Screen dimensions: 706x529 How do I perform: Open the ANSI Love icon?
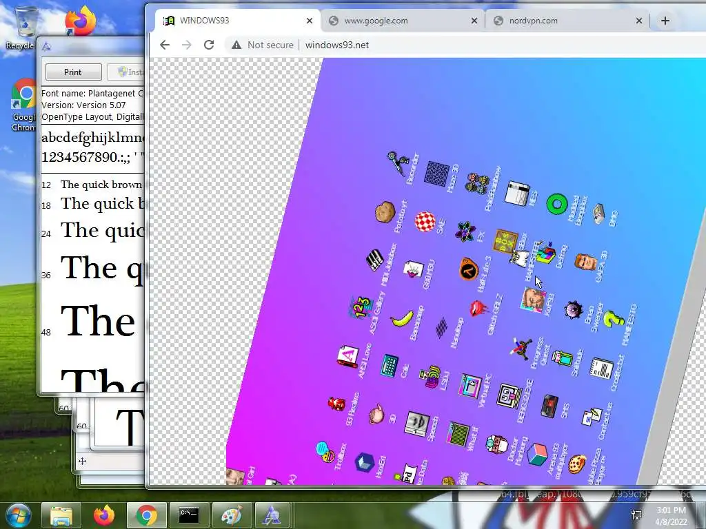[x=348, y=357]
